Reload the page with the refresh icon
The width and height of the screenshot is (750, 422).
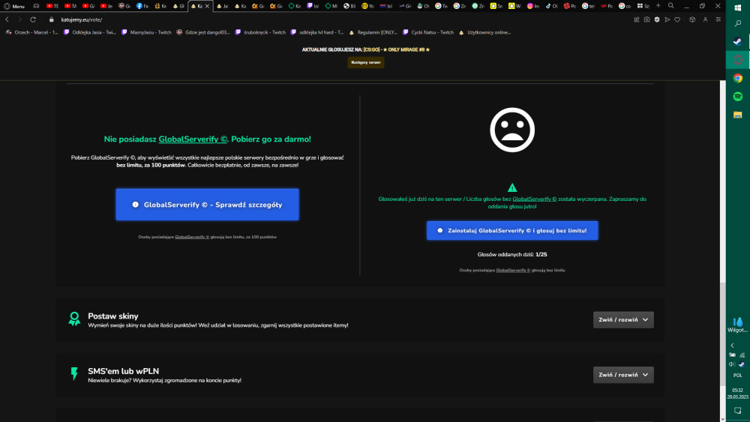(x=33, y=19)
